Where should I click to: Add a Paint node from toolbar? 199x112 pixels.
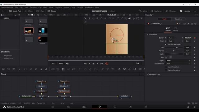click(19, 69)
